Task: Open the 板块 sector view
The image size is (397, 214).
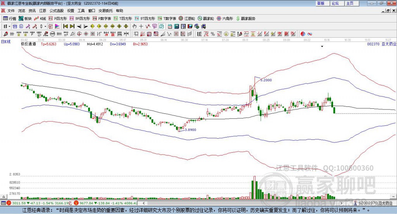Action: pyautogui.click(x=25, y=19)
